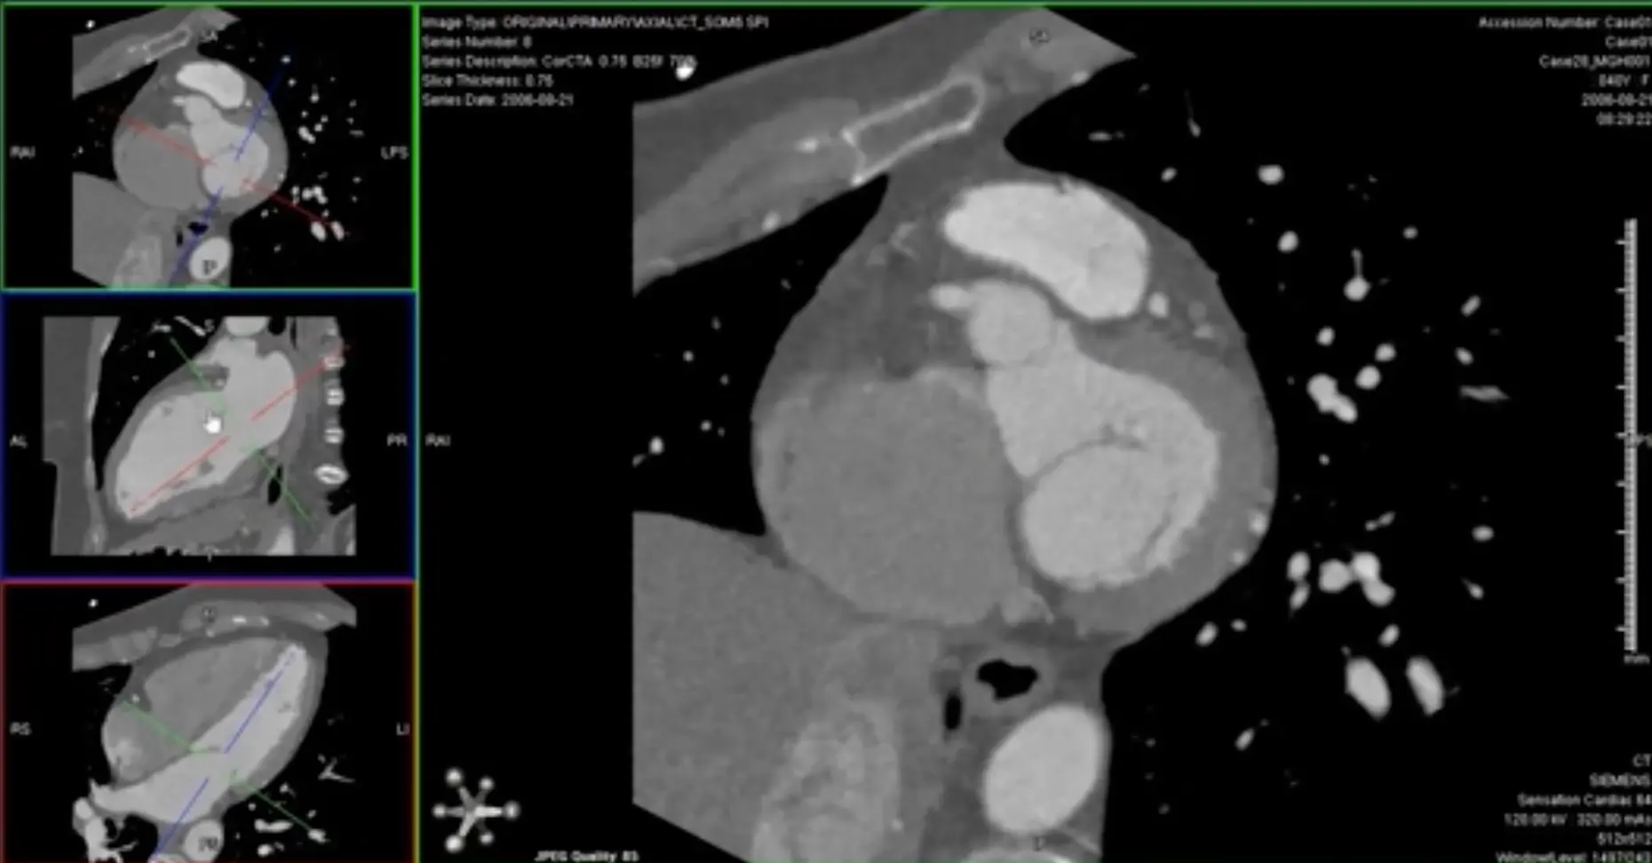Click the 3D orientation axes widget

(x=475, y=810)
